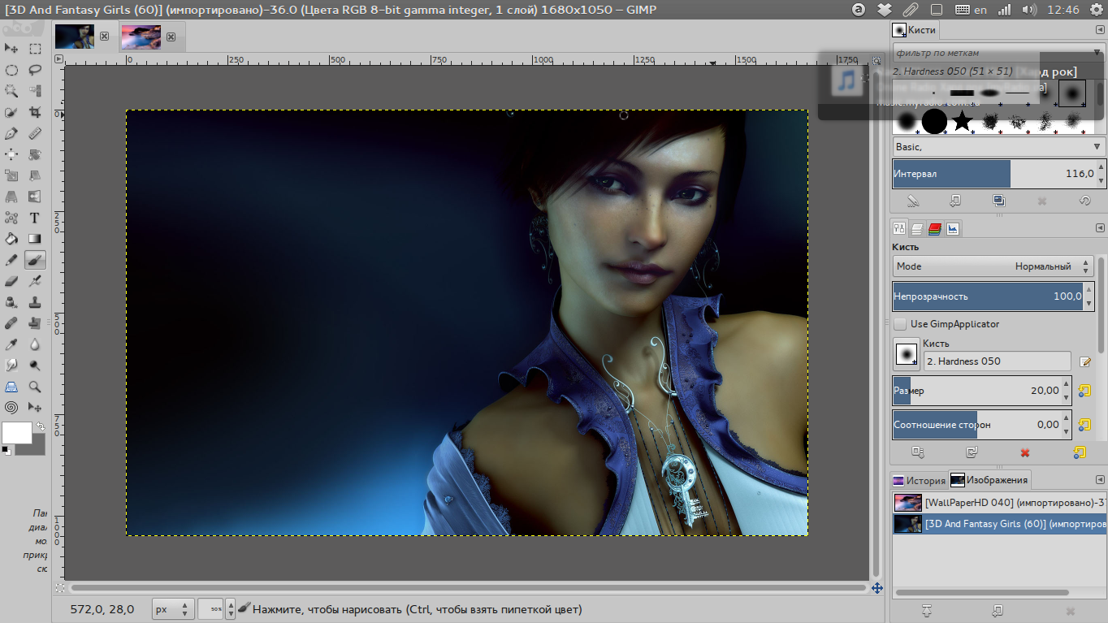Open the system volume indicator

(1029, 10)
